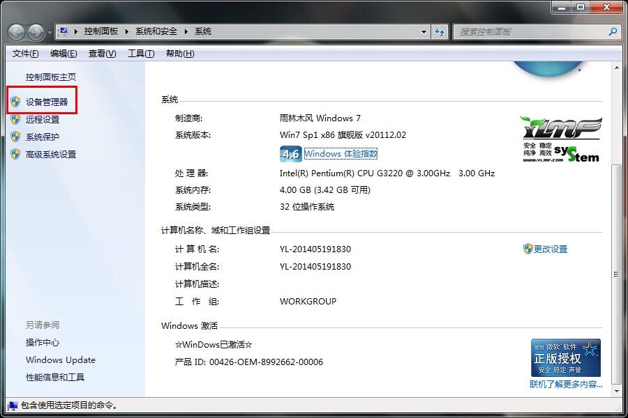Open the 帮助 menu
This screenshot has height=418, width=628.
click(x=179, y=53)
